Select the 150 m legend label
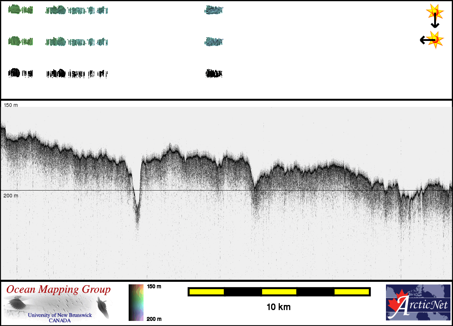This screenshot has width=453, height=326. (x=154, y=287)
